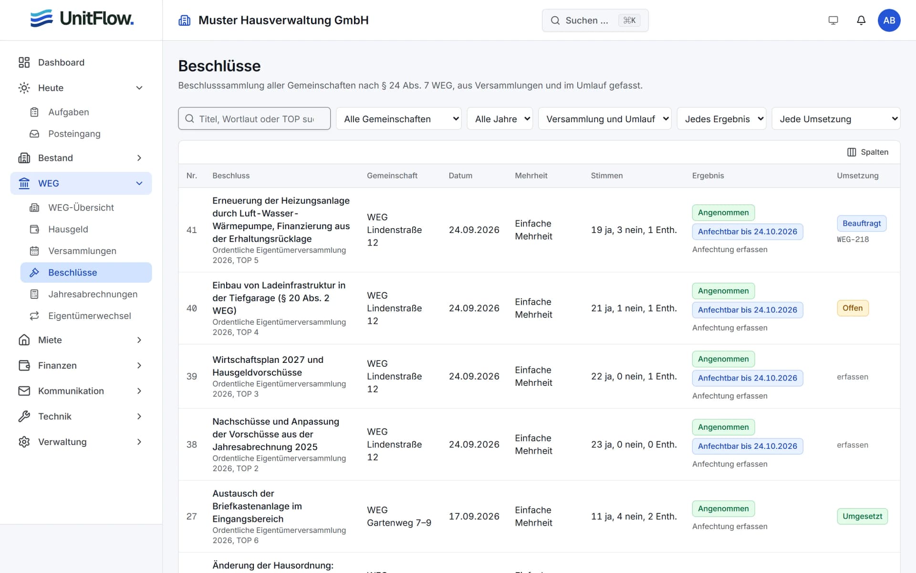Click the global Suchen search box

click(x=595, y=21)
